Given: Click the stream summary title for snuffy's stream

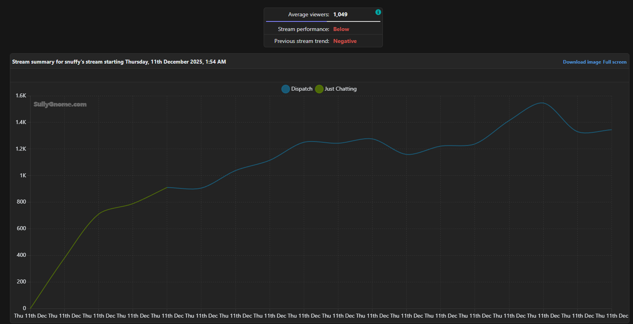Looking at the screenshot, I should pos(119,62).
